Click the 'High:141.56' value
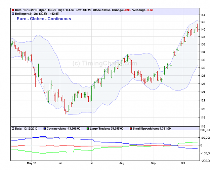 click(66, 10)
